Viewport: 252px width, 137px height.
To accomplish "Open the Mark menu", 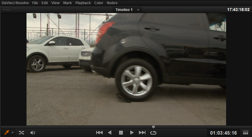I will click(x=67, y=3).
